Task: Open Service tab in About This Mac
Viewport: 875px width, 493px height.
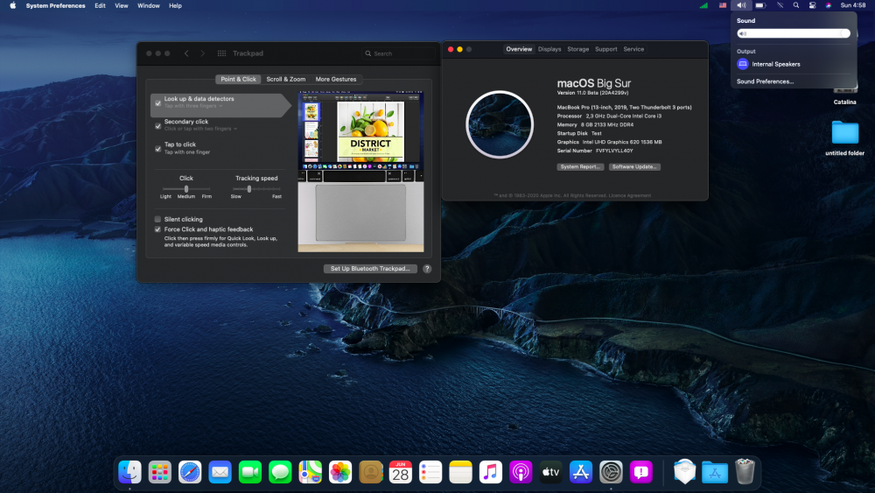Action: point(633,49)
